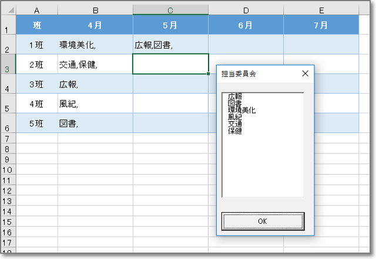Select row 3 header
The image size is (376, 259).
click(x=7, y=64)
